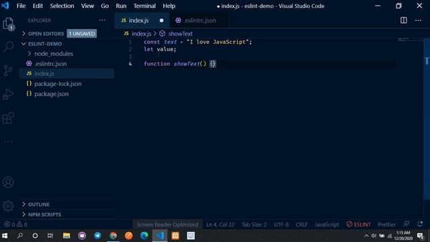Open Chrome from the taskbar
430x242 pixels.
pyautogui.click(x=114, y=236)
